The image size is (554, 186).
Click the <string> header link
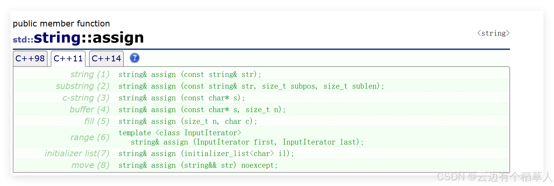493,33
